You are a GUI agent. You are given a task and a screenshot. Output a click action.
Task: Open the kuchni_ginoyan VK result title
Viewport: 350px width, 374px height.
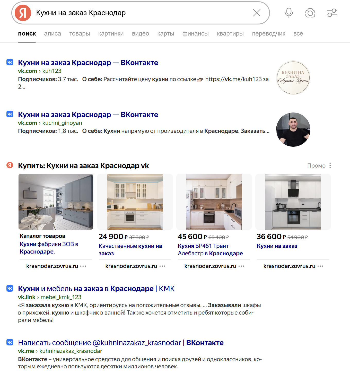pyautogui.click(x=88, y=115)
